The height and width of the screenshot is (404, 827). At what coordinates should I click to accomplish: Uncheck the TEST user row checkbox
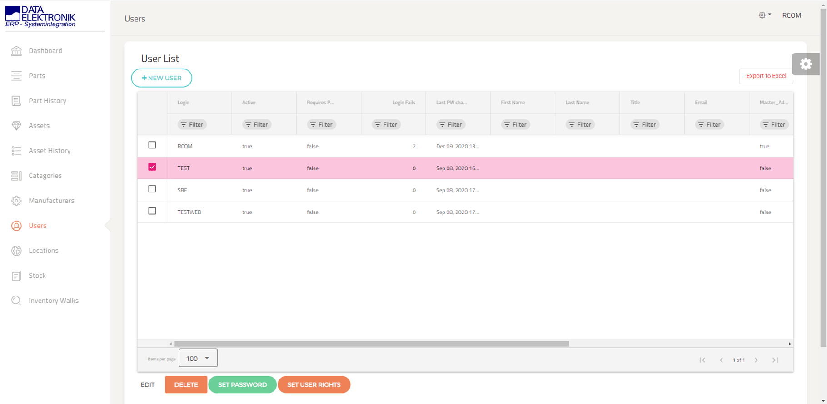pyautogui.click(x=152, y=167)
